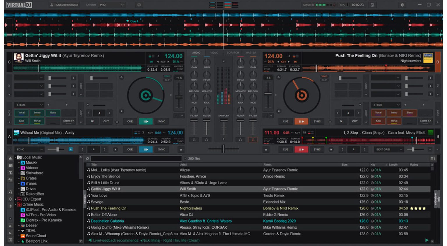447x246 pixels.
Task: Click the Kick stem pad on right deck
Action: click(x=378, y=121)
